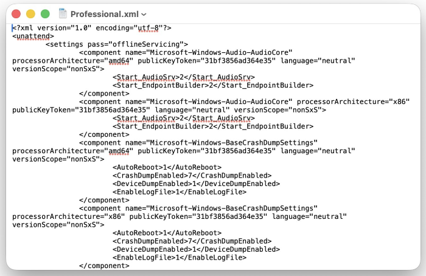
Task: Minimize the window with the yellow button
Action: (30, 14)
